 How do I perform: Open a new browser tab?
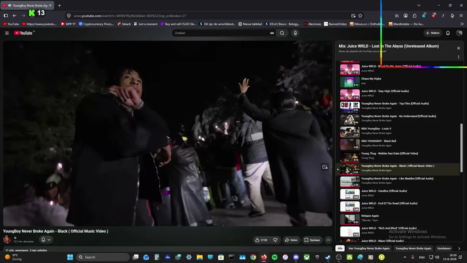coord(59,5)
